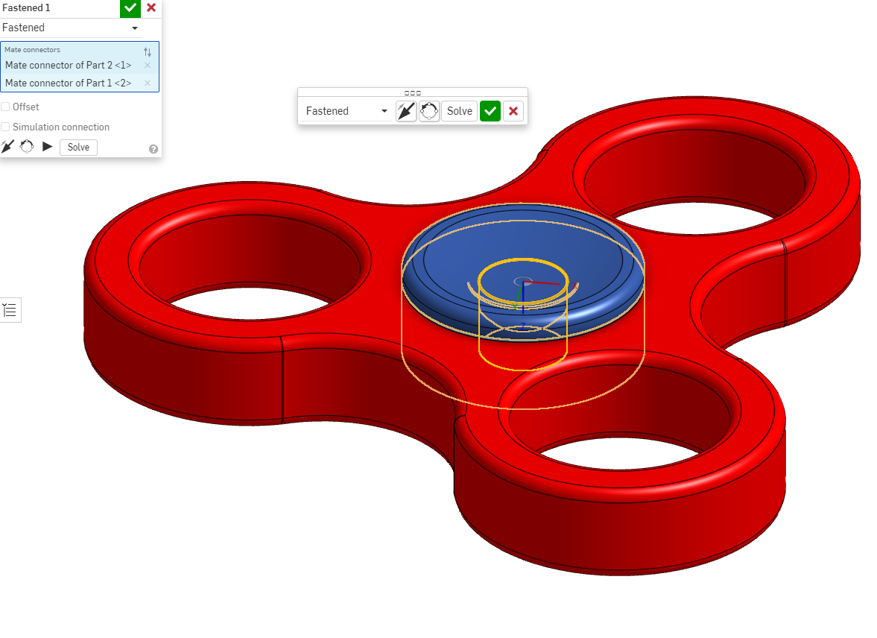Click Solve button in Fastened 1 dialog
Image resolution: width=877 pixels, height=638 pixels.
(x=78, y=147)
